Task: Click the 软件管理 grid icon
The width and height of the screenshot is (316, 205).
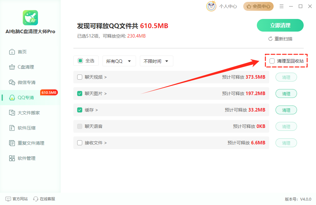Action: [x=12, y=158]
